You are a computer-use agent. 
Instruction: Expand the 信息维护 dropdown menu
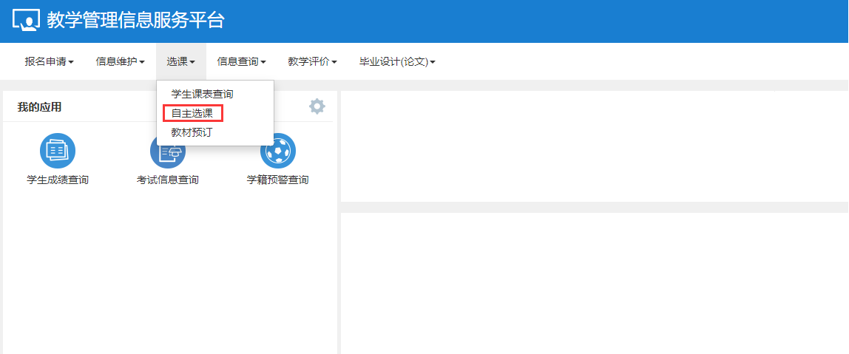pyautogui.click(x=120, y=62)
